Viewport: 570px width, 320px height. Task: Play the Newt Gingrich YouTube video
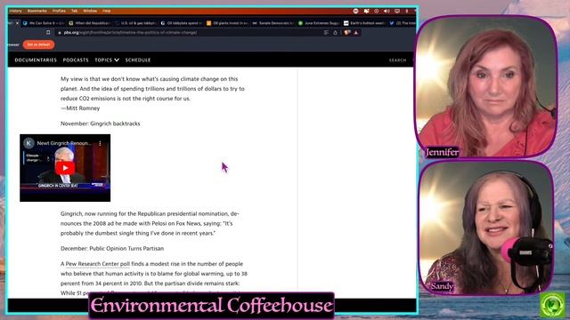tap(65, 168)
